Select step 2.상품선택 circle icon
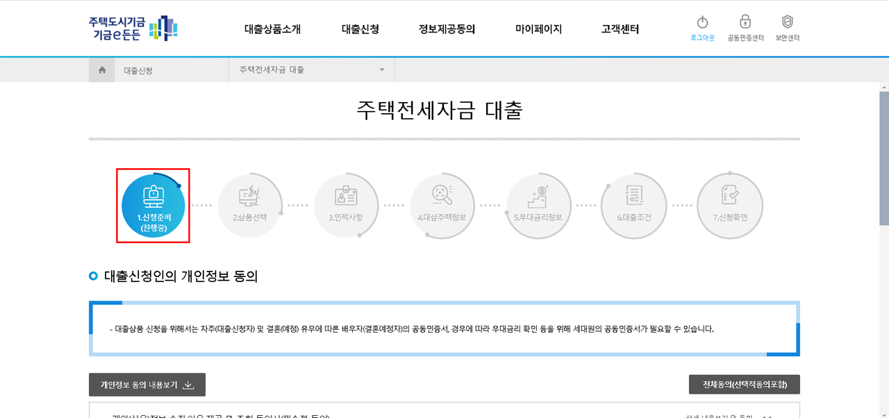The width and height of the screenshot is (889, 418). [x=249, y=206]
